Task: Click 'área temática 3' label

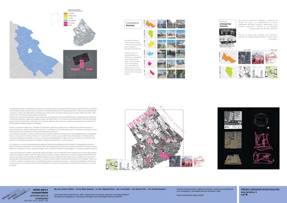Action: 249,192
